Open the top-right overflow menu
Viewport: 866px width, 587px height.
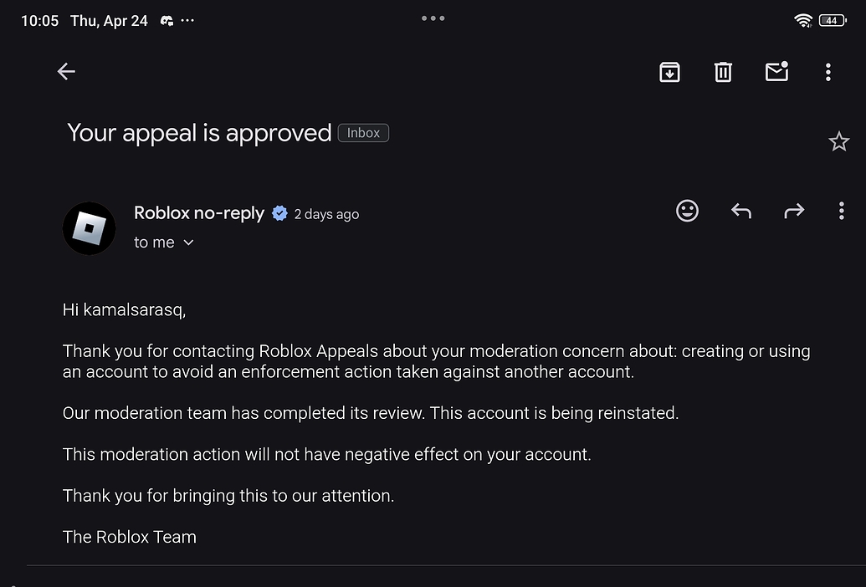click(x=828, y=72)
